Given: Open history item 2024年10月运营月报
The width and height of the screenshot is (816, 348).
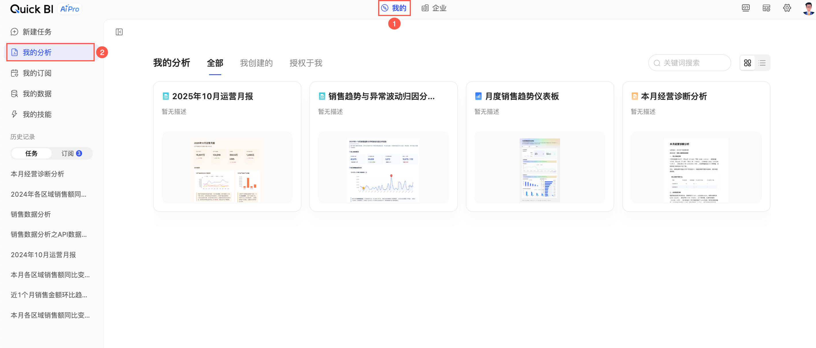Looking at the screenshot, I should 43,255.
